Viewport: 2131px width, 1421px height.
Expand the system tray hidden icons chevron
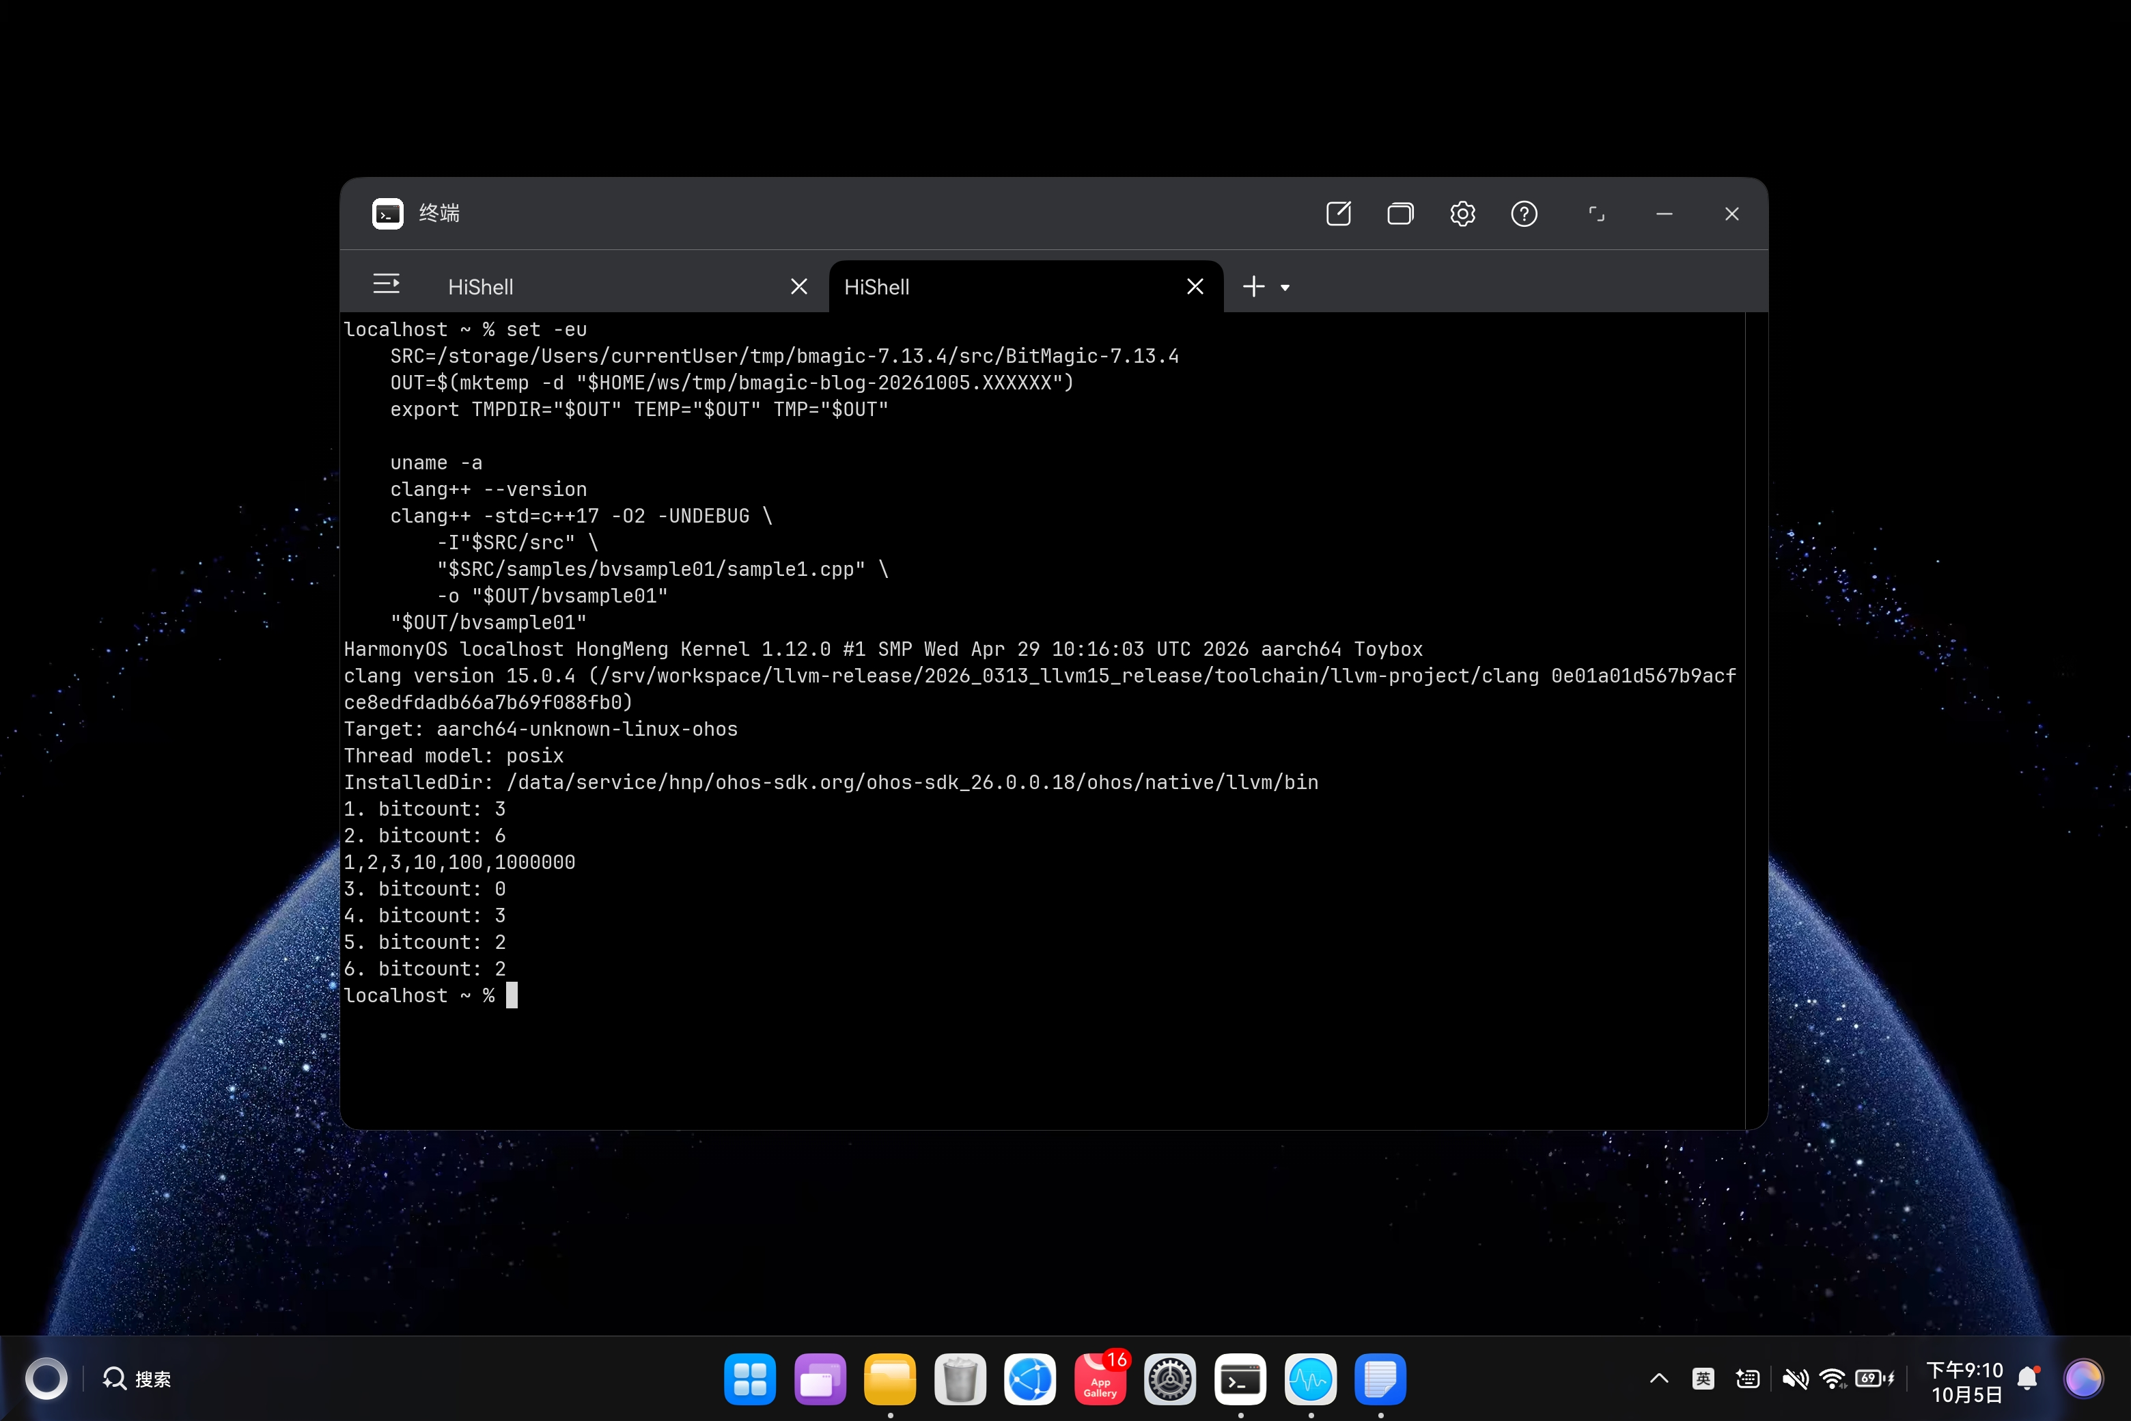coord(1659,1379)
